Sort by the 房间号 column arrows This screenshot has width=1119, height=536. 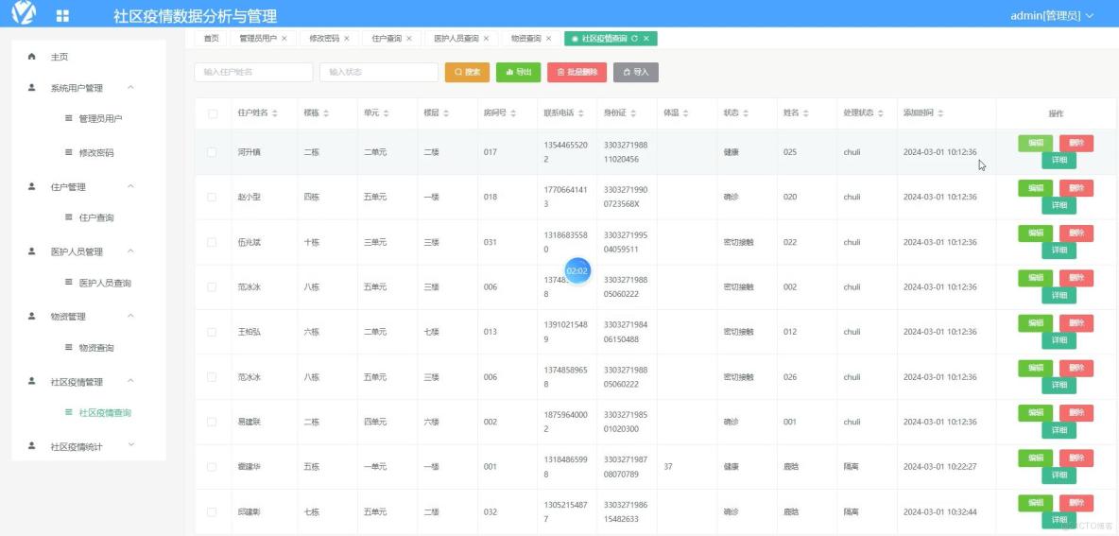[x=514, y=113]
